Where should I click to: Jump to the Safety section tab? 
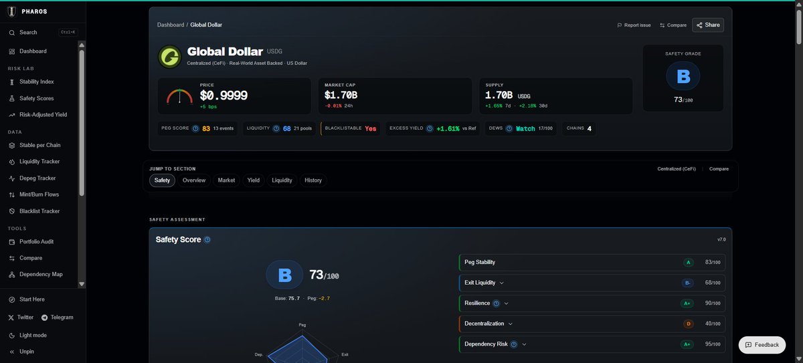point(162,180)
